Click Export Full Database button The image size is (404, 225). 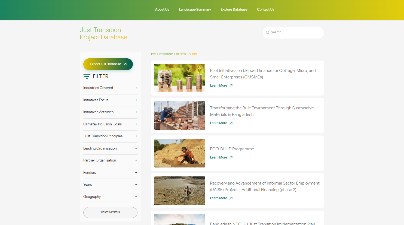point(108,64)
